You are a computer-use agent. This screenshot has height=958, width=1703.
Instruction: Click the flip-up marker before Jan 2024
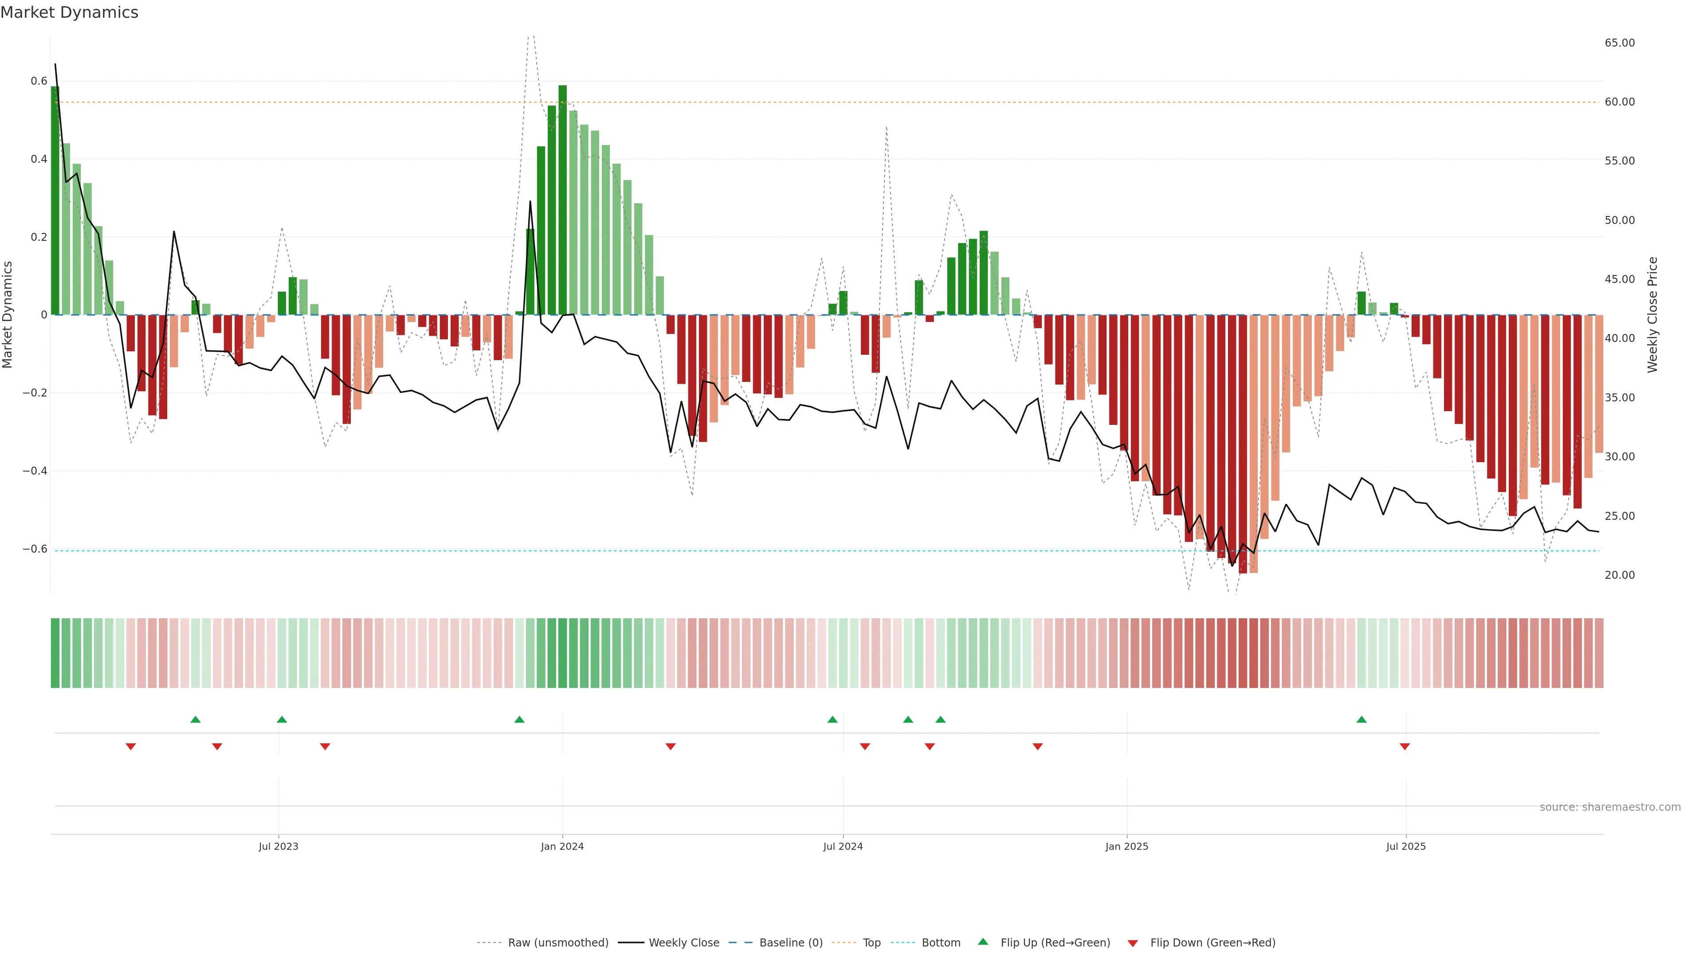519,719
